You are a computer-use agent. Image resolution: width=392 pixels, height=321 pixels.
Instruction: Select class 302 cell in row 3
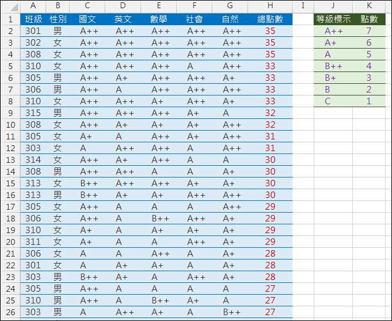[33, 43]
